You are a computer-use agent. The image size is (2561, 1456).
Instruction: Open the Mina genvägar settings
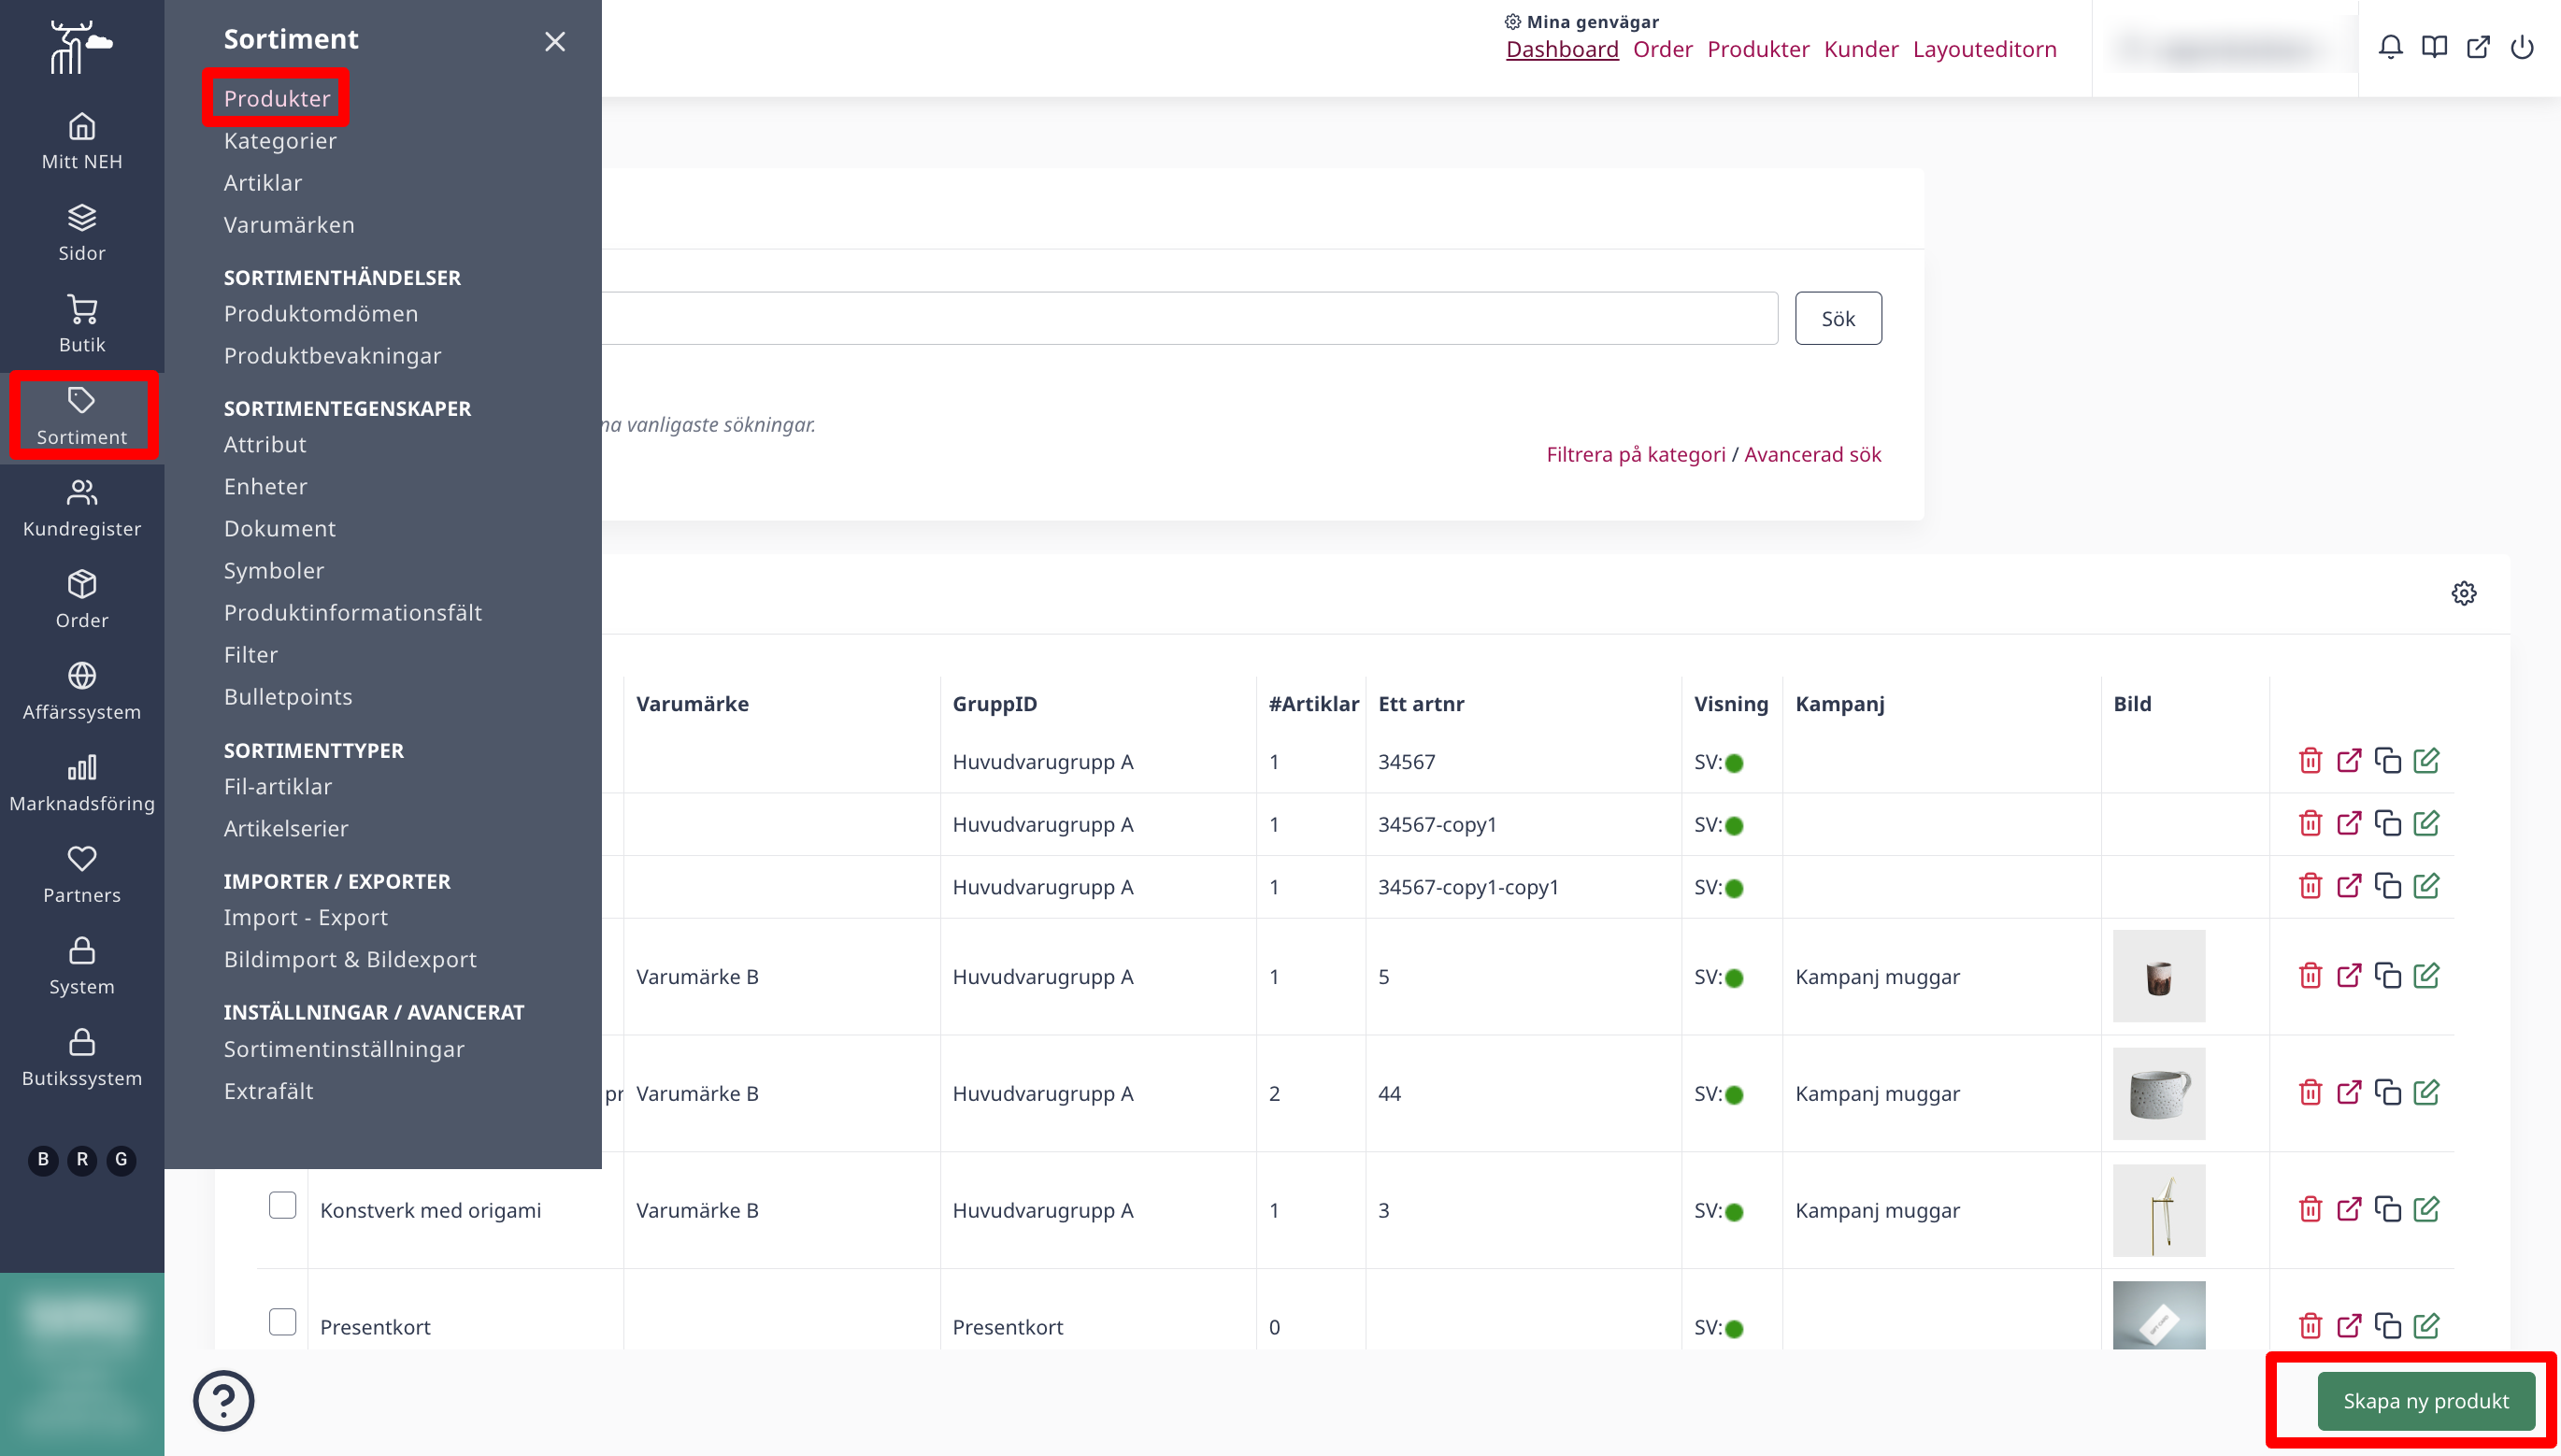1582,21
